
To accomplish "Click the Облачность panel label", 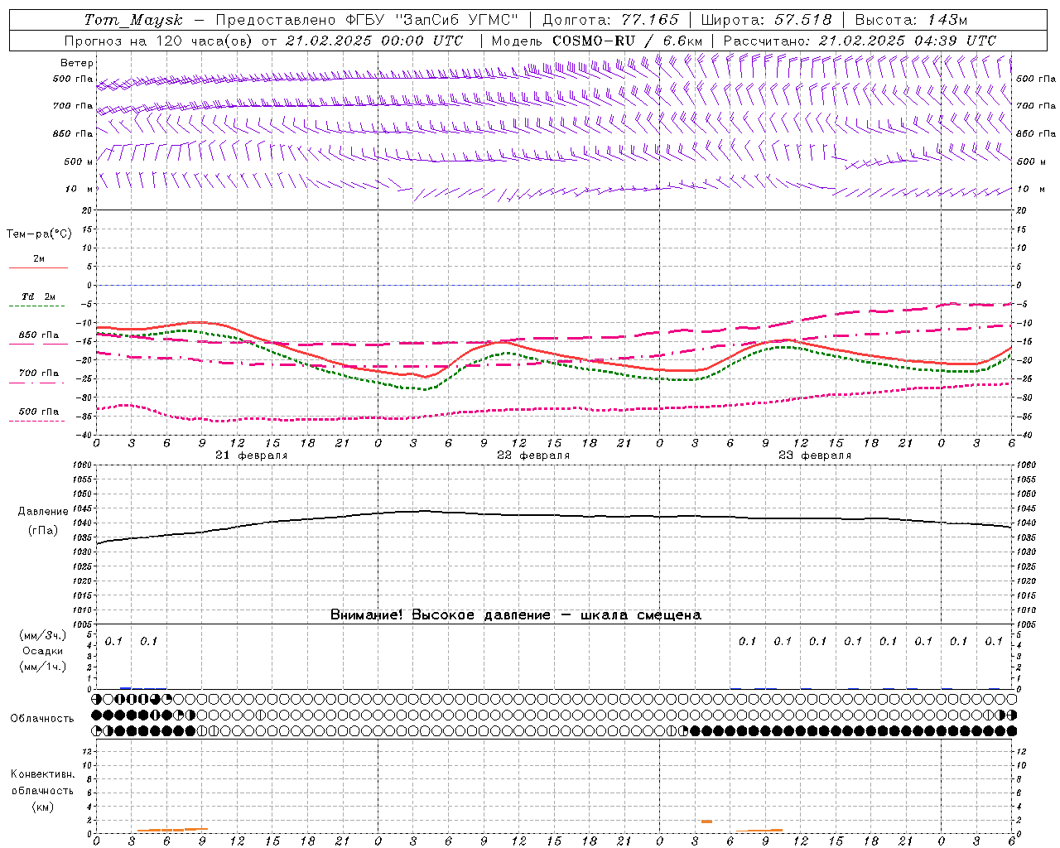I will click(x=42, y=719).
